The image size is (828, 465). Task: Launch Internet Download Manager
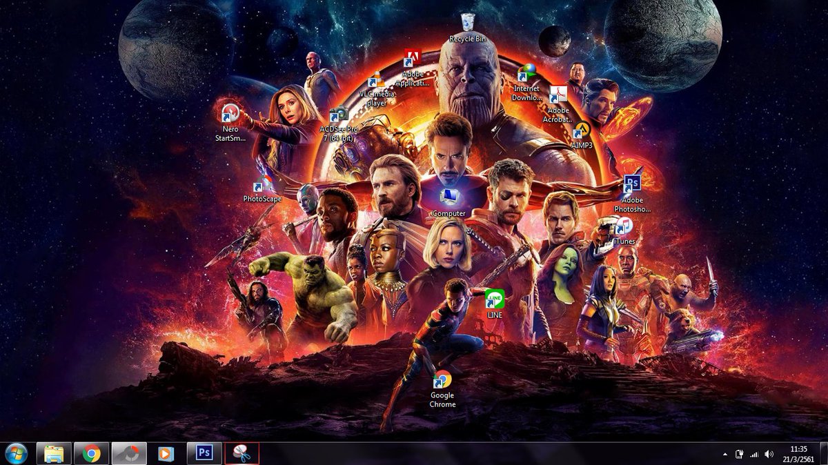[528, 72]
